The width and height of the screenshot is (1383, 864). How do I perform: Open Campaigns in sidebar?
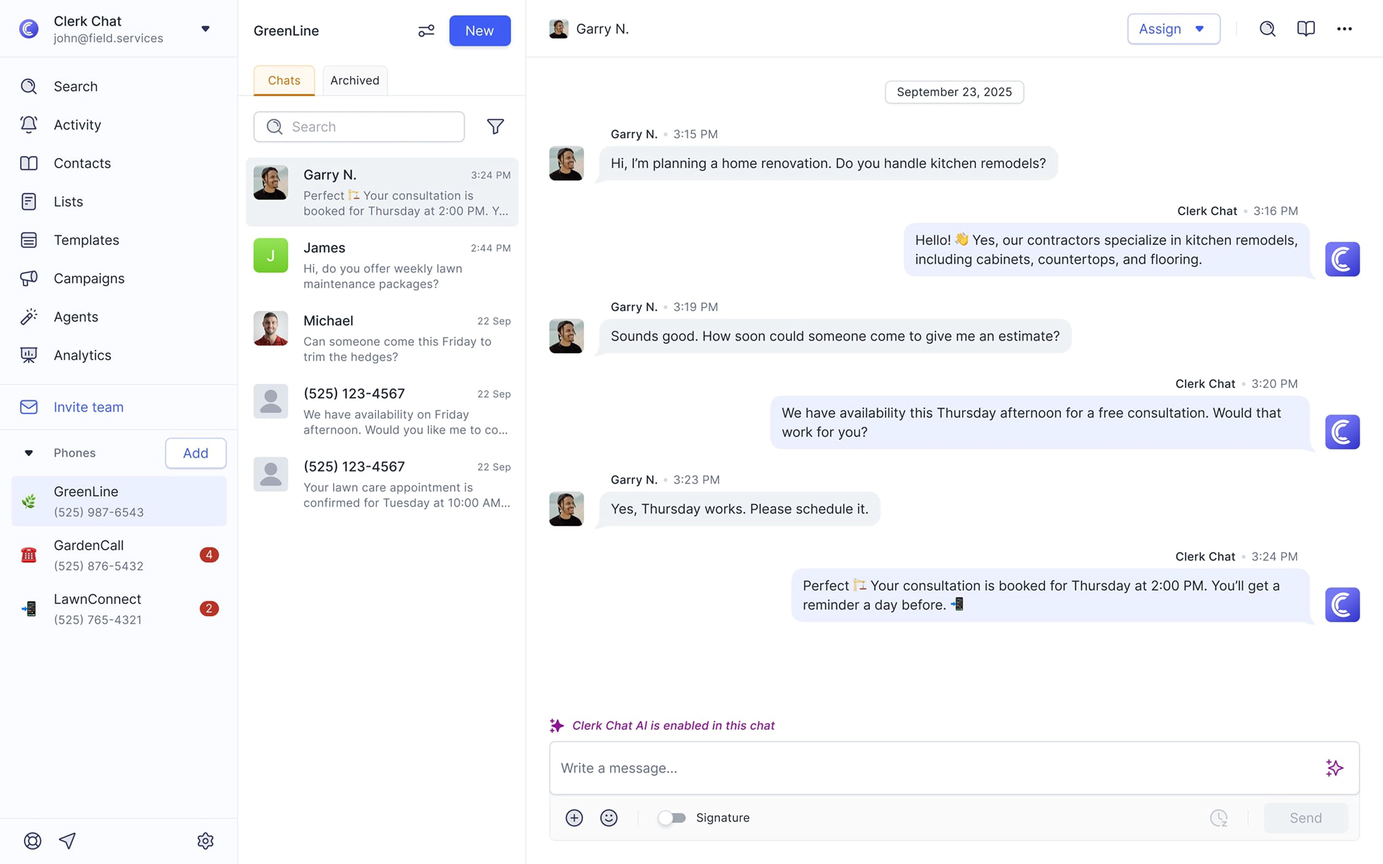pos(89,278)
